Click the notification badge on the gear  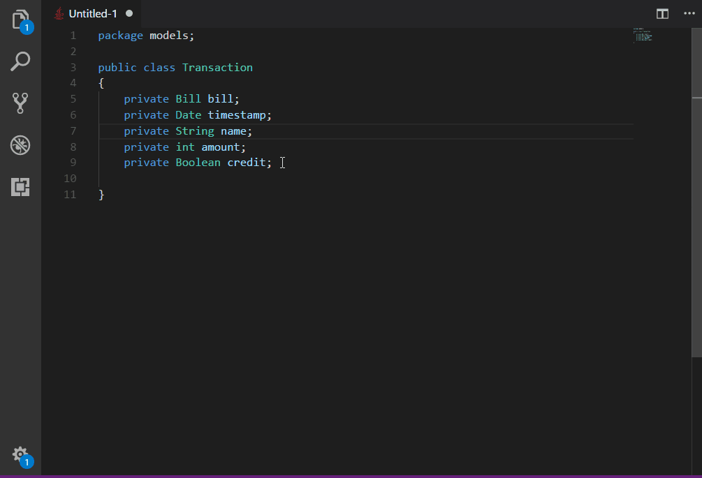(x=27, y=461)
